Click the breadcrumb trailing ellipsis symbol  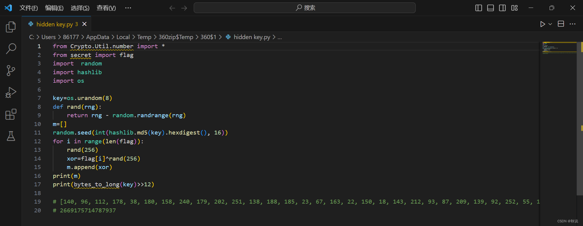(280, 37)
